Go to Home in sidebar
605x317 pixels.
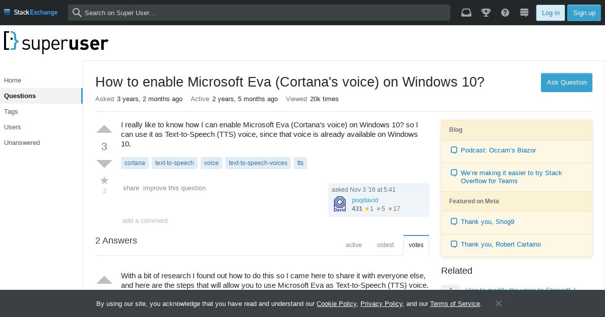click(x=41, y=81)
